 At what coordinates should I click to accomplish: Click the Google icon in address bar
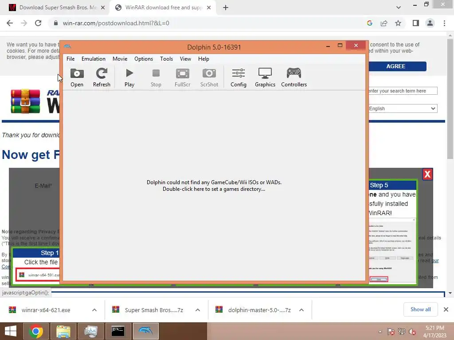tap(369, 23)
